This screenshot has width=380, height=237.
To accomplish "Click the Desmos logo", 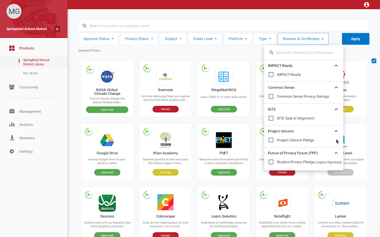I will pos(107,203).
